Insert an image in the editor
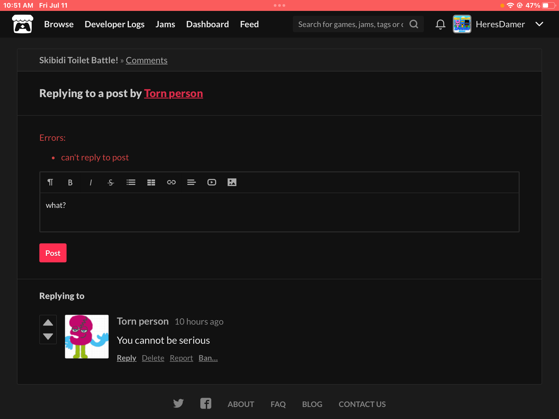Screen dimensions: 559x419 (232, 182)
